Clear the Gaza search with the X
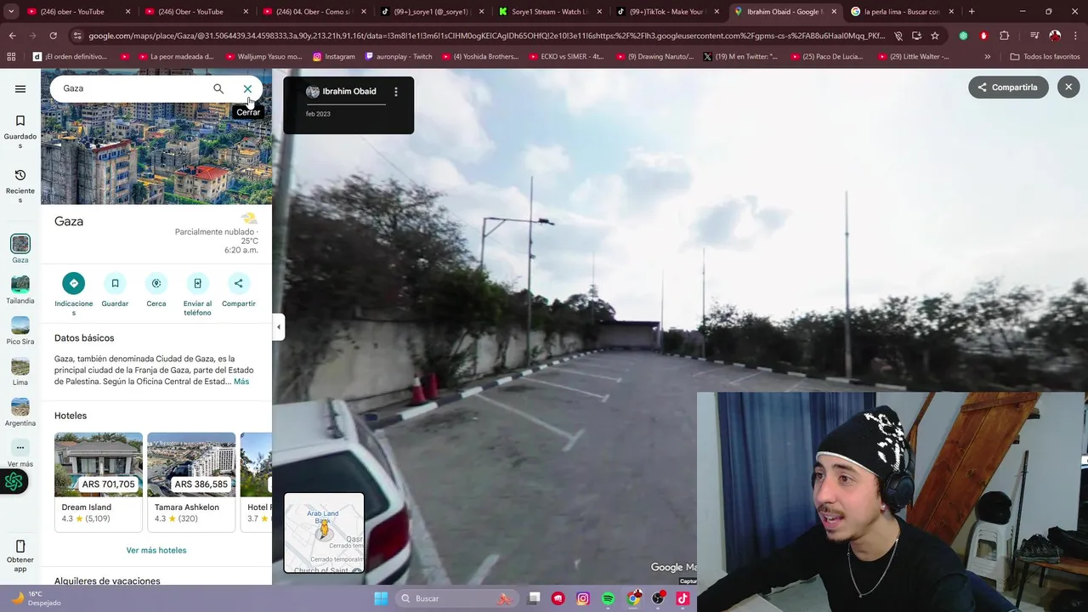The height and width of the screenshot is (612, 1088). (247, 88)
